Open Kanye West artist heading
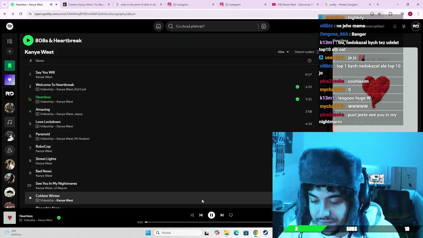The image size is (423, 238). [39, 52]
